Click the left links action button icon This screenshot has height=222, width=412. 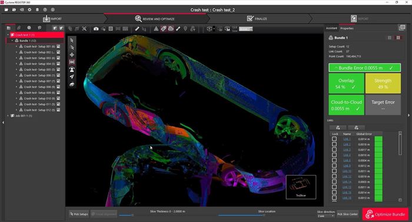pos(338,127)
